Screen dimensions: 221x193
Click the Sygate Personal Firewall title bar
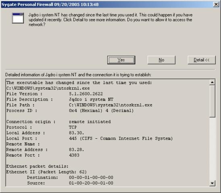tap(107, 4)
